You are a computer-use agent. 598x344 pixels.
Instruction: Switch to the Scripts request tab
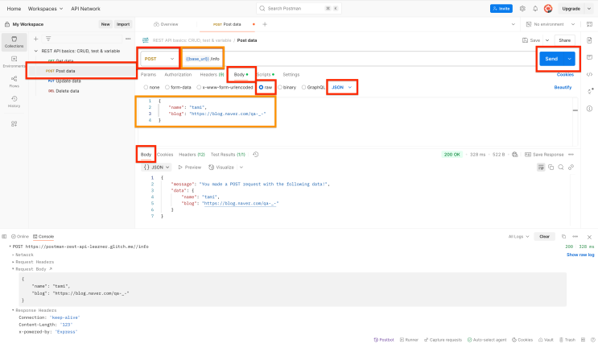coord(266,74)
